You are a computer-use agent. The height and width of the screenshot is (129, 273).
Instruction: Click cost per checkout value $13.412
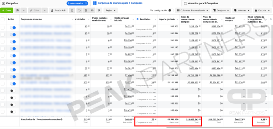coord(128,89)
